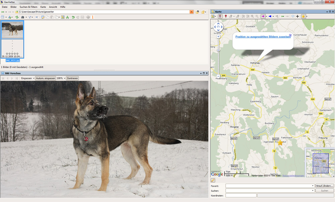Zoom in with the map plus button
This screenshot has width=335, height=202.
[218, 36]
